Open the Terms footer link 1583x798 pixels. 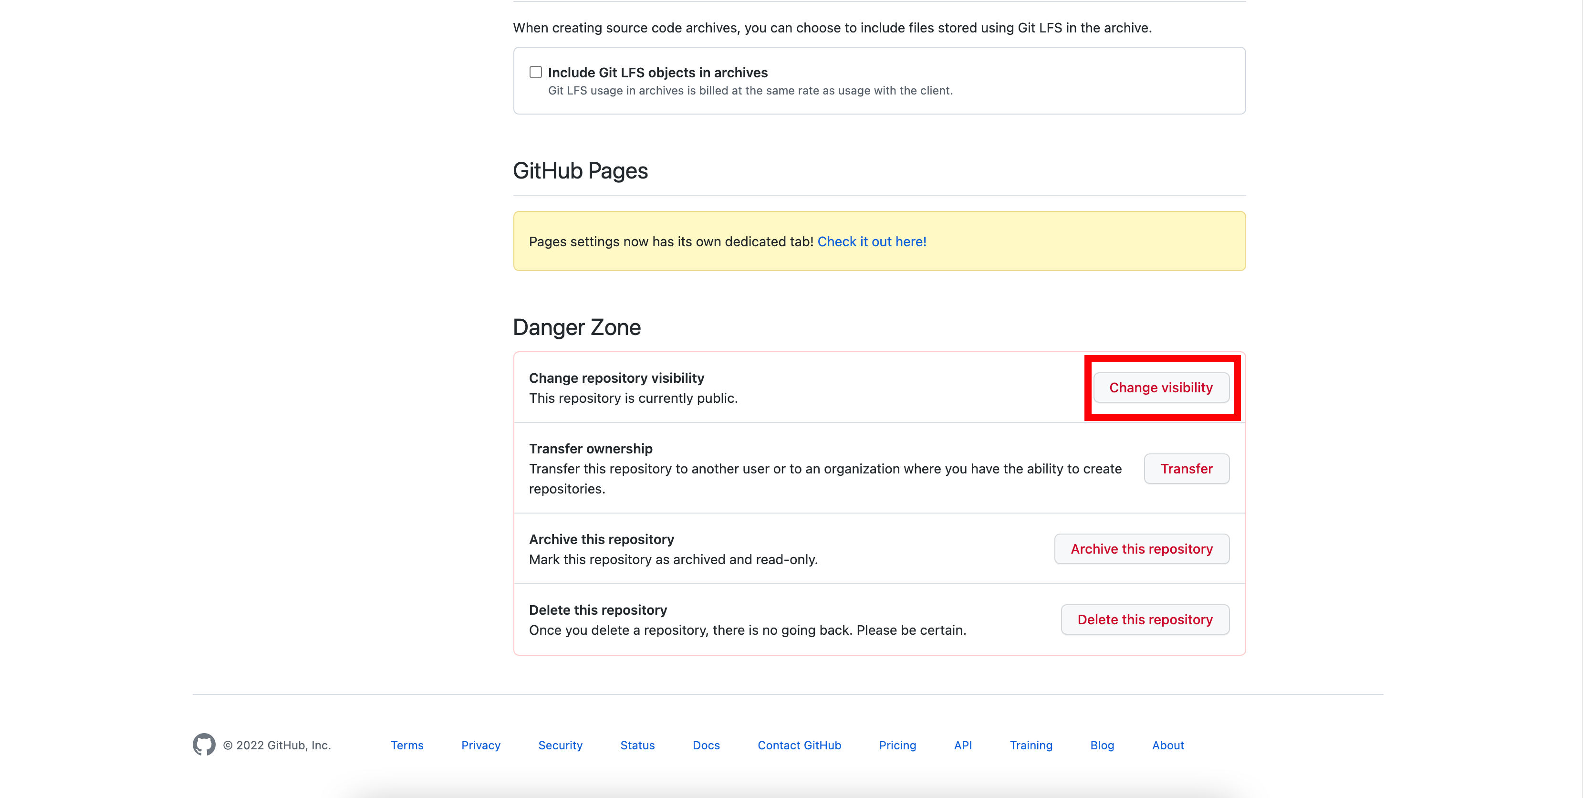pyautogui.click(x=407, y=745)
